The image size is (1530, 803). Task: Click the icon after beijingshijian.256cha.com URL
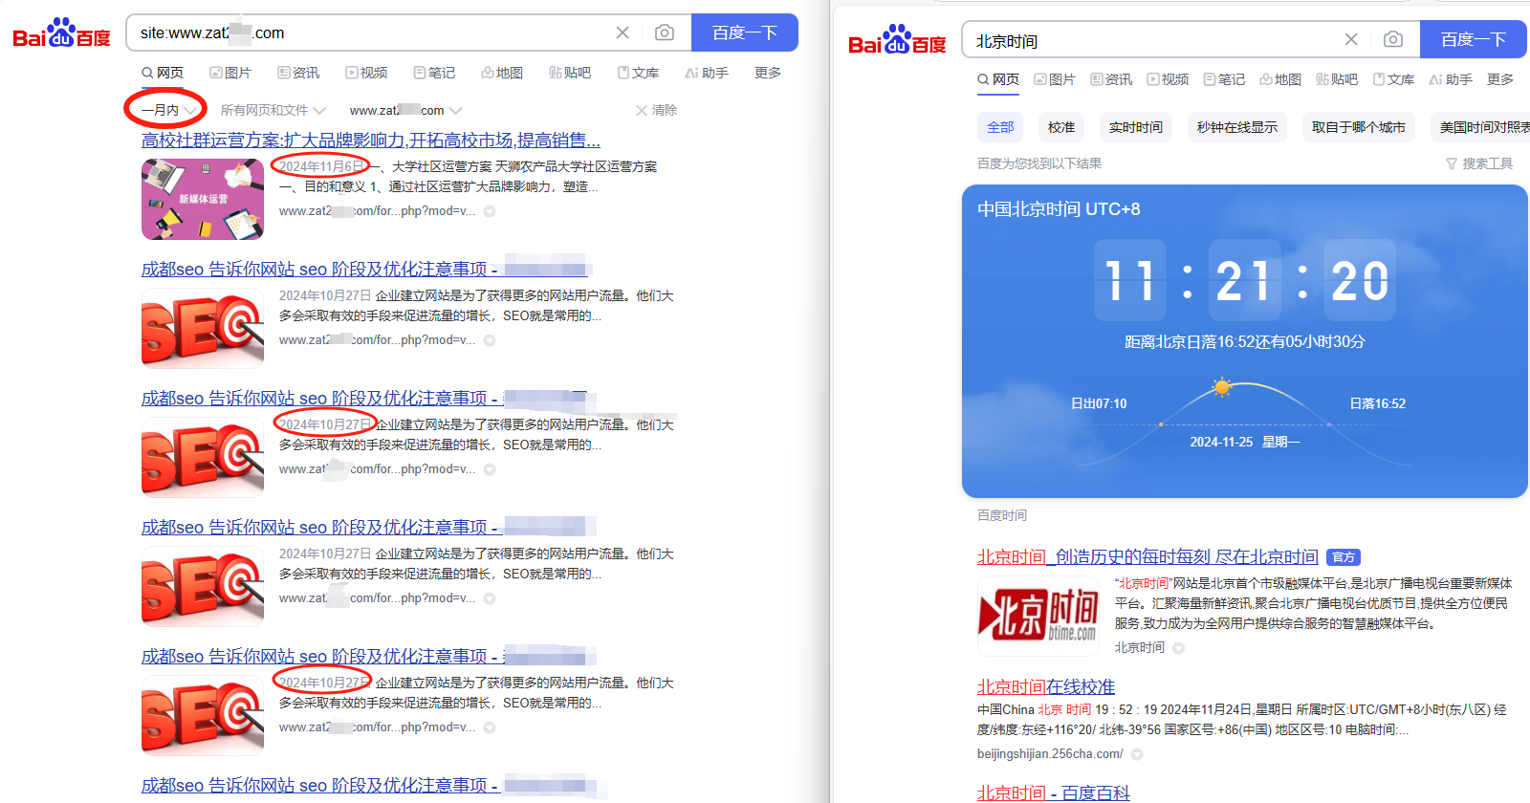pyautogui.click(x=1137, y=754)
